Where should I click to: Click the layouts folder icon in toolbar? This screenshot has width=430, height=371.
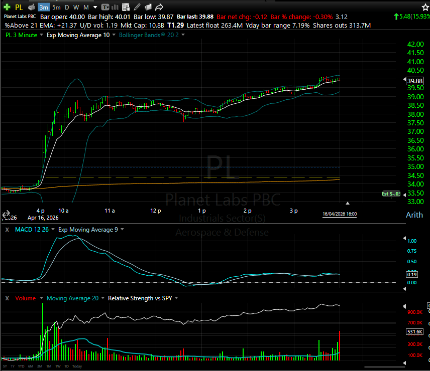click(148, 7)
